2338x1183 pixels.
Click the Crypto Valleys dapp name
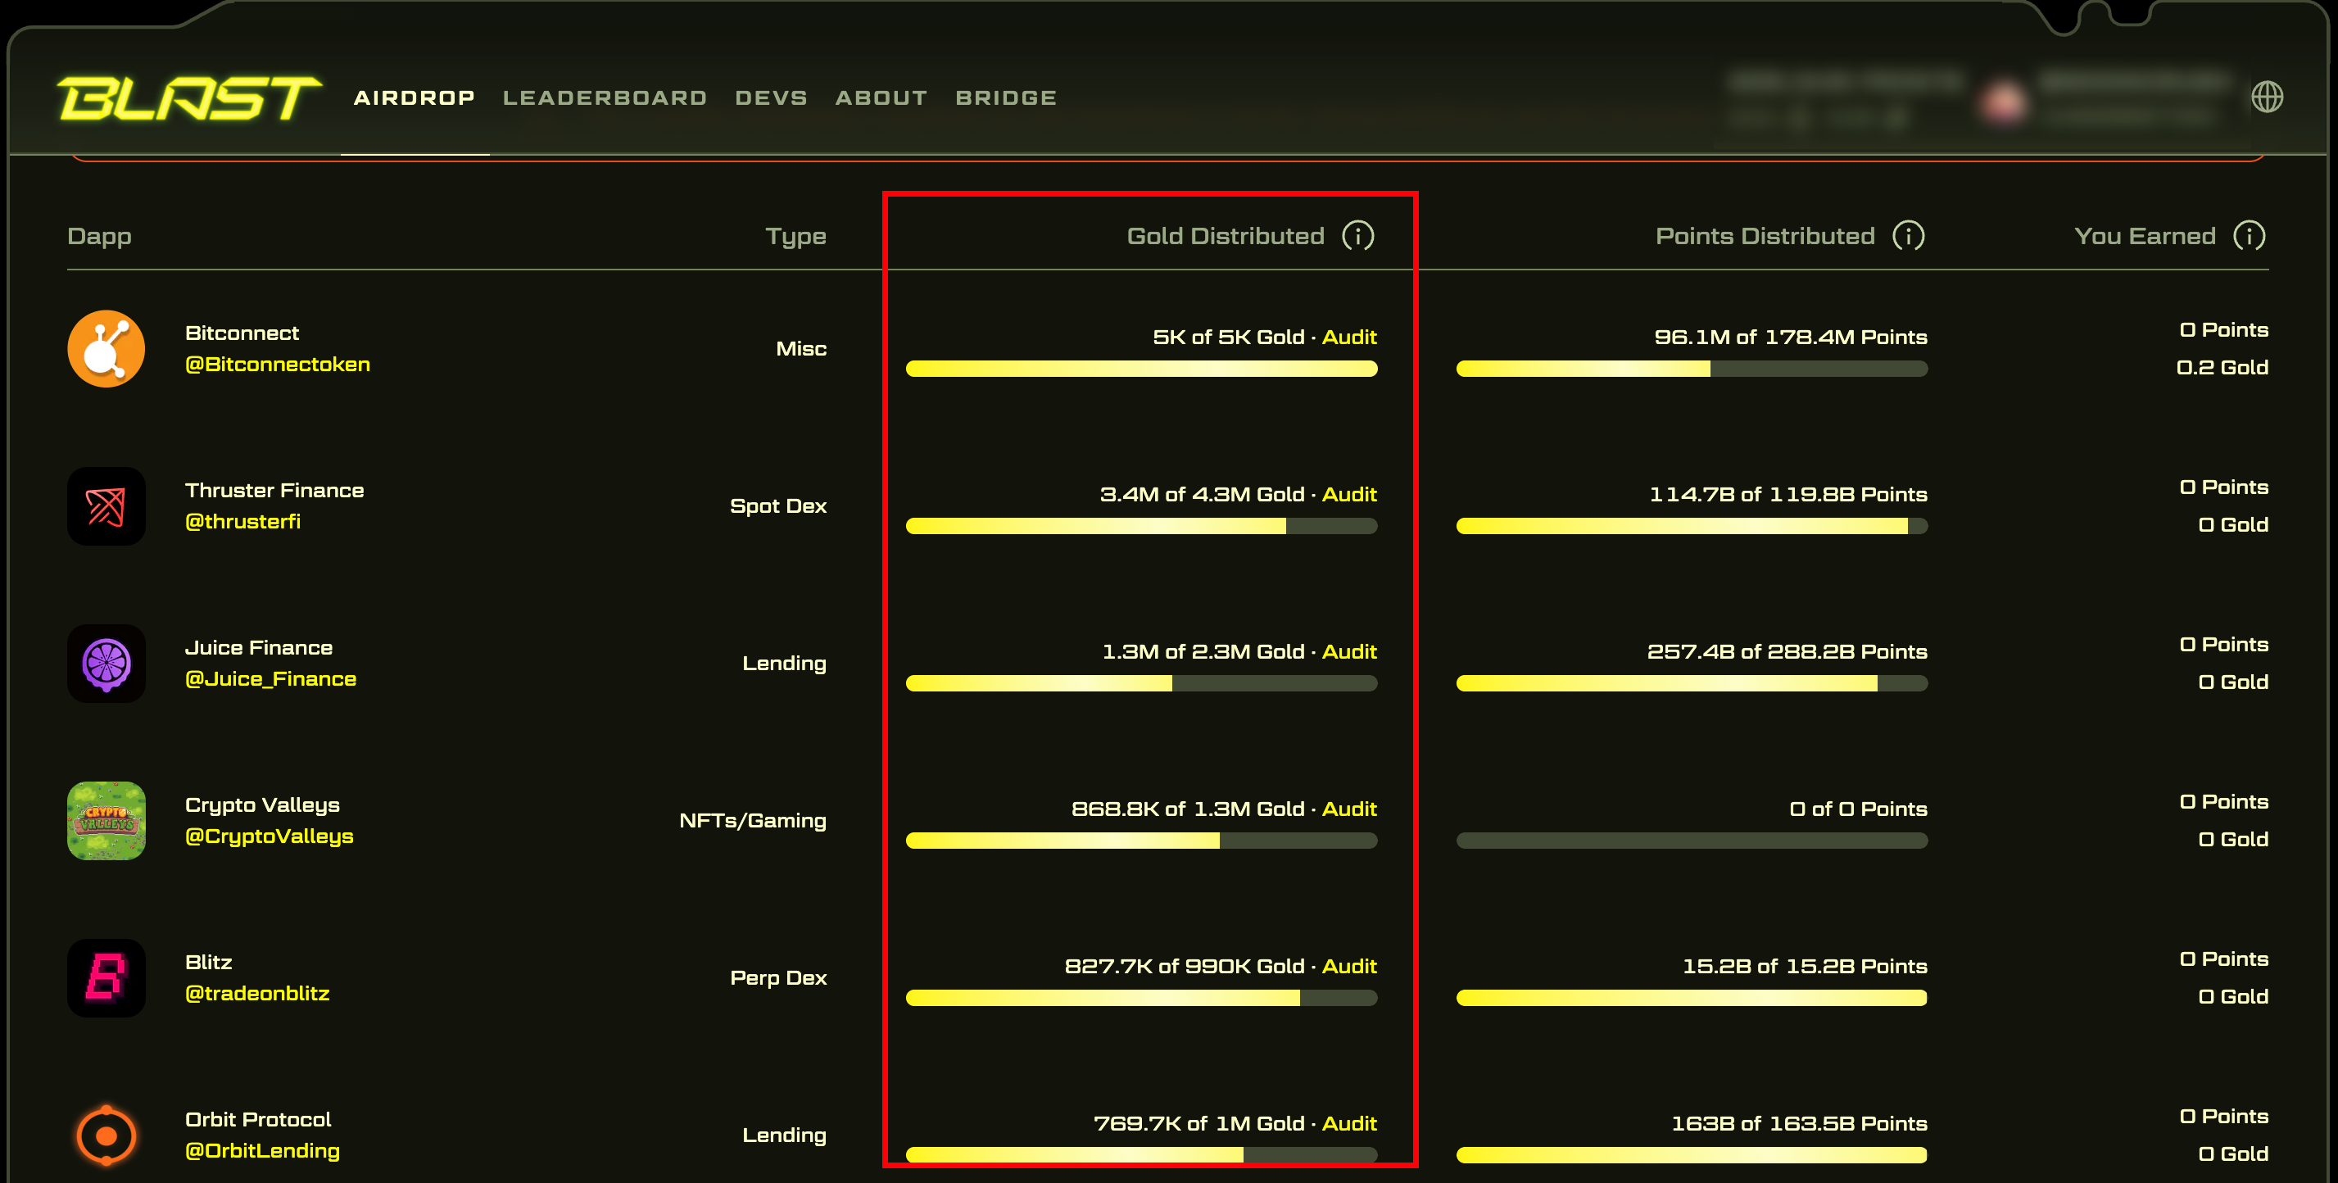tap(262, 805)
